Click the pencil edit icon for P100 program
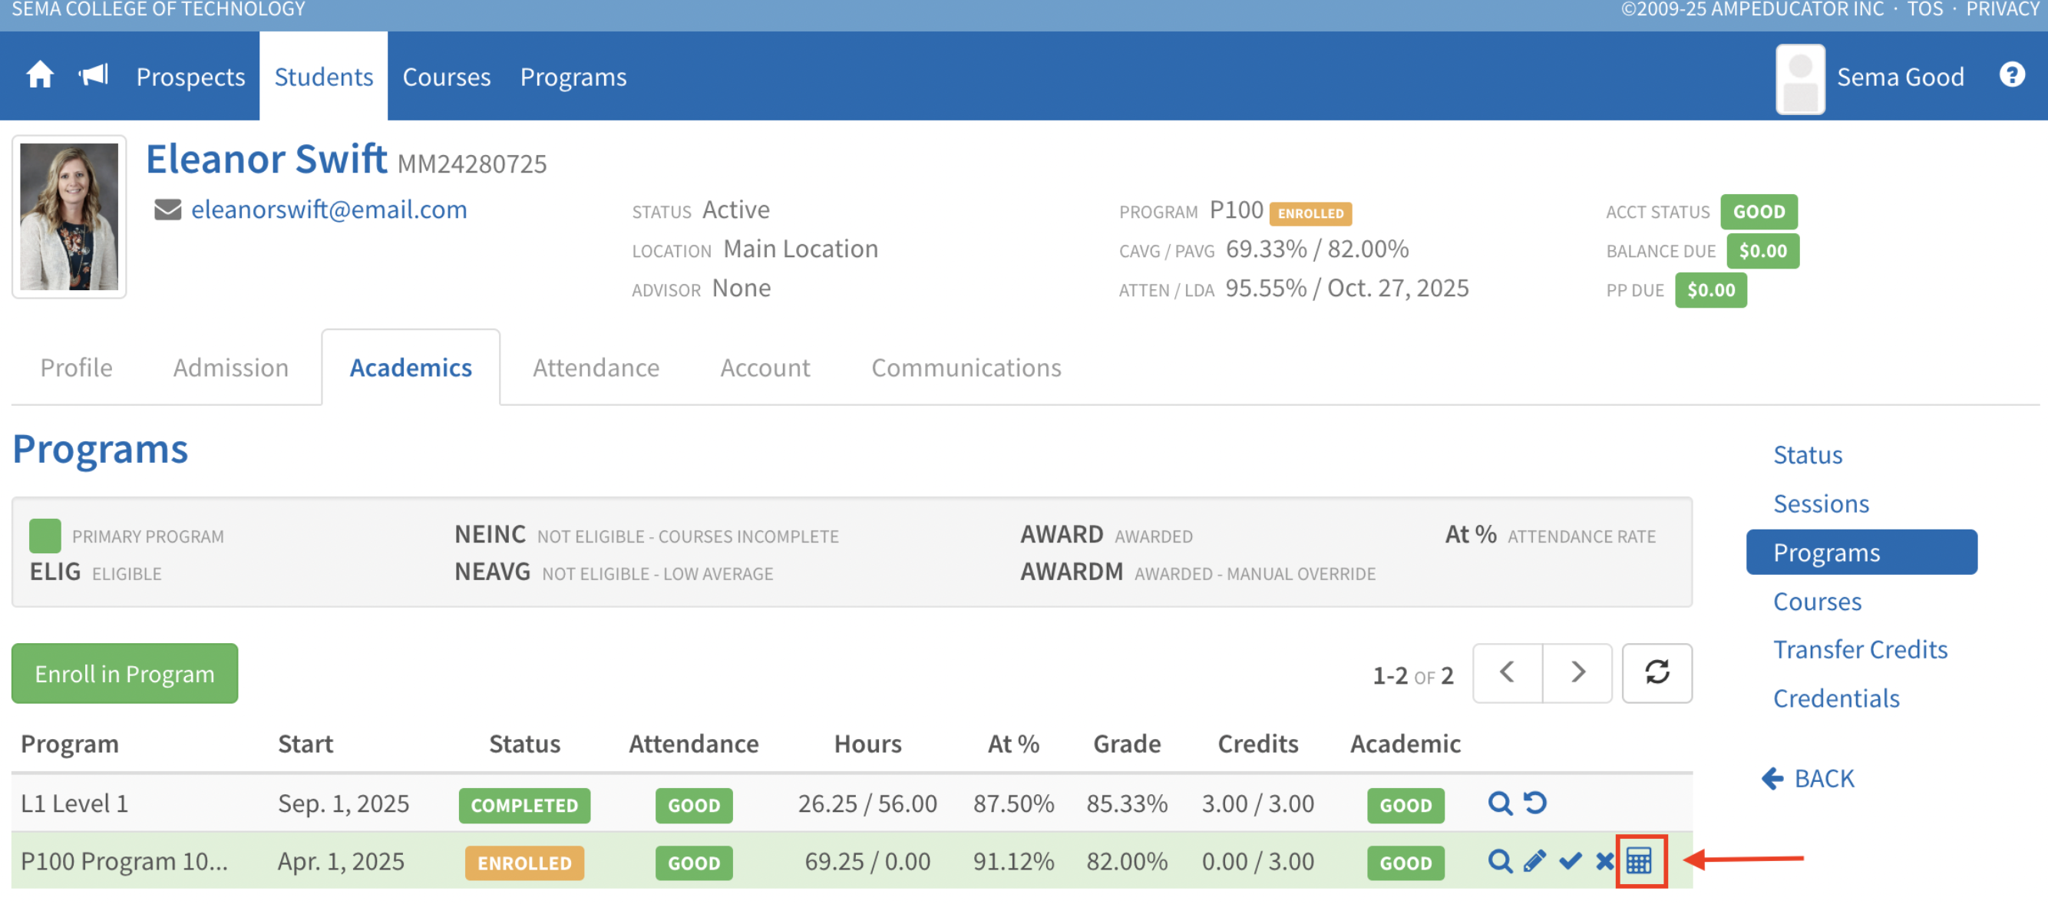The image size is (2048, 904). 1534,861
